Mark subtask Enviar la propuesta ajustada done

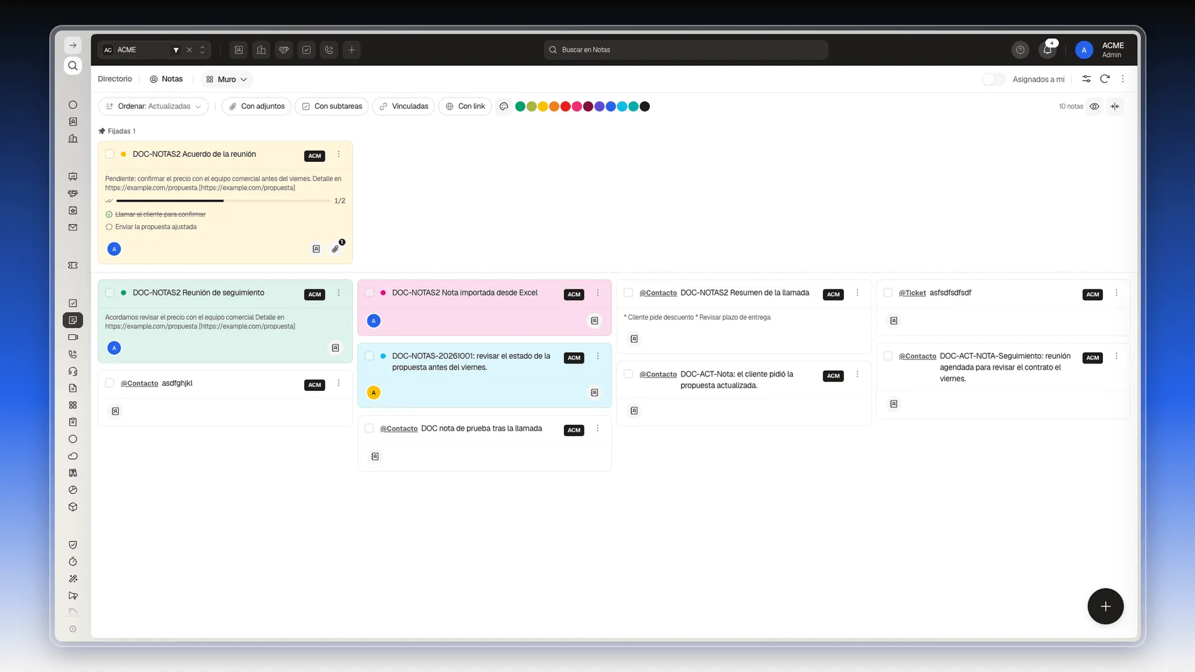pos(109,227)
